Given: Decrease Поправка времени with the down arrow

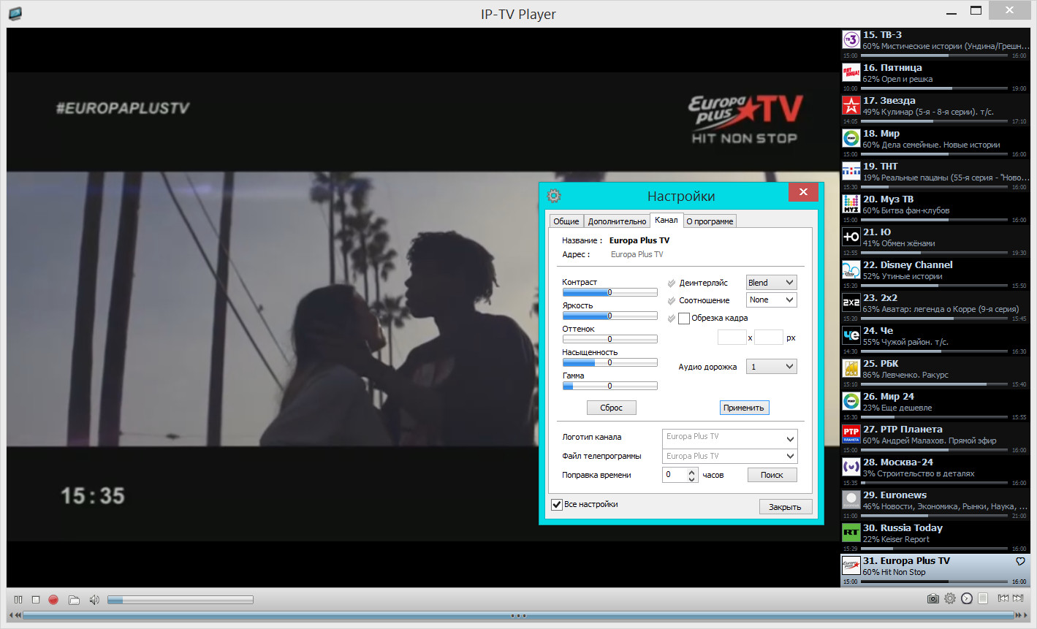Looking at the screenshot, I should 692,479.
